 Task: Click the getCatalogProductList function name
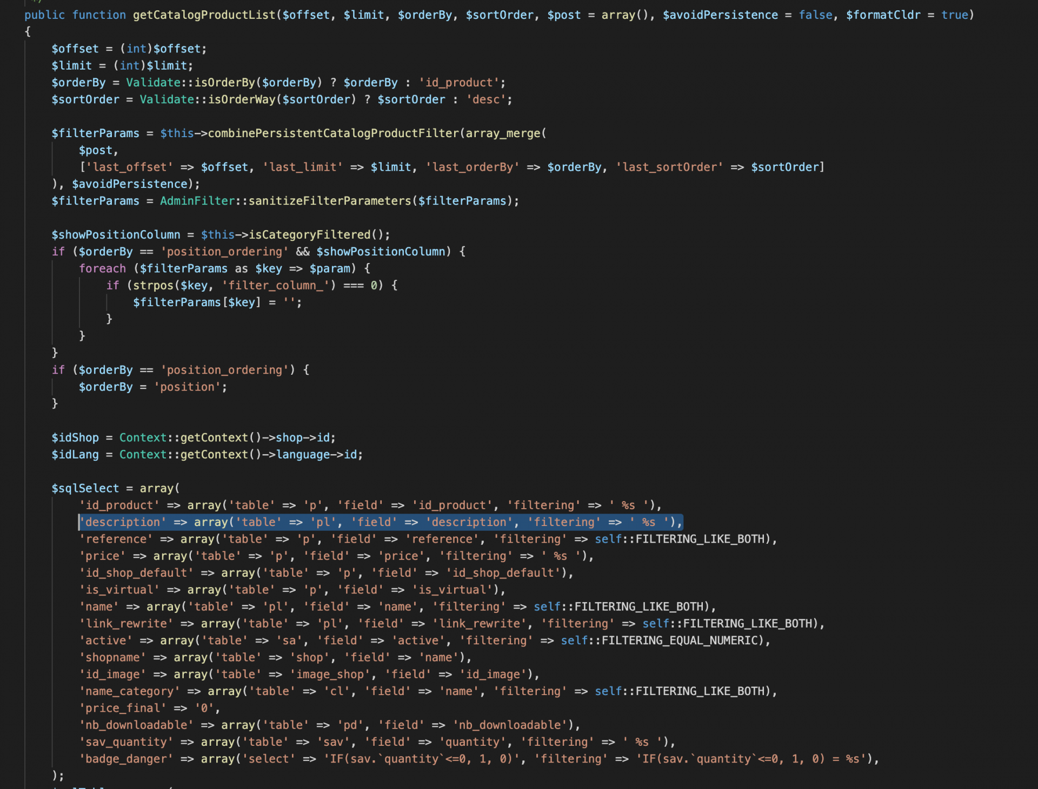click(204, 15)
